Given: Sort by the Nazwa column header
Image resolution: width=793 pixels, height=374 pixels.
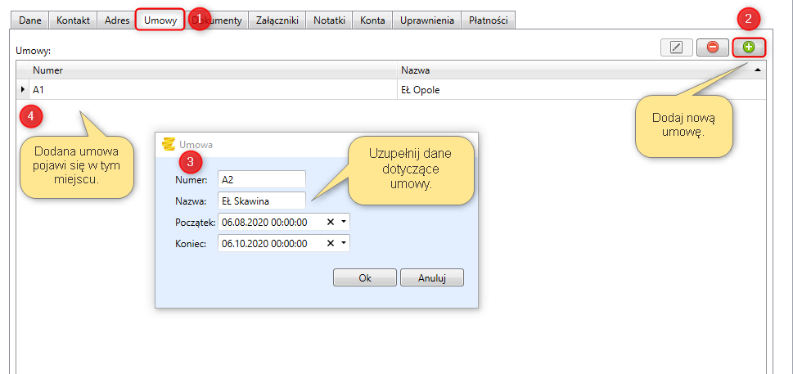Looking at the screenshot, I should tap(573, 70).
